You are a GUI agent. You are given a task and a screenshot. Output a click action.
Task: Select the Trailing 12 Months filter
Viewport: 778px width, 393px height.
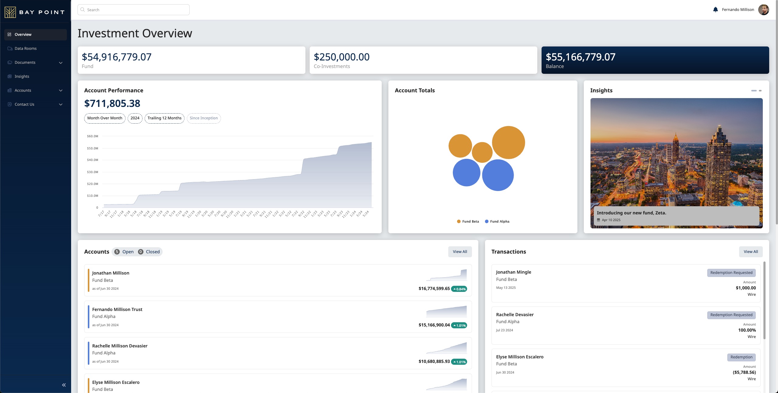pyautogui.click(x=164, y=118)
